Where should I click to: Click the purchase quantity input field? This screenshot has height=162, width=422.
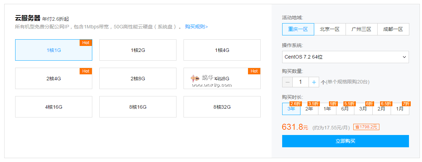tap(300, 82)
